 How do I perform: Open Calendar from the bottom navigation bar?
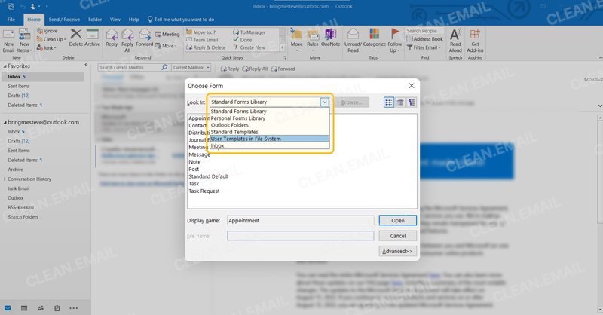(x=24, y=308)
